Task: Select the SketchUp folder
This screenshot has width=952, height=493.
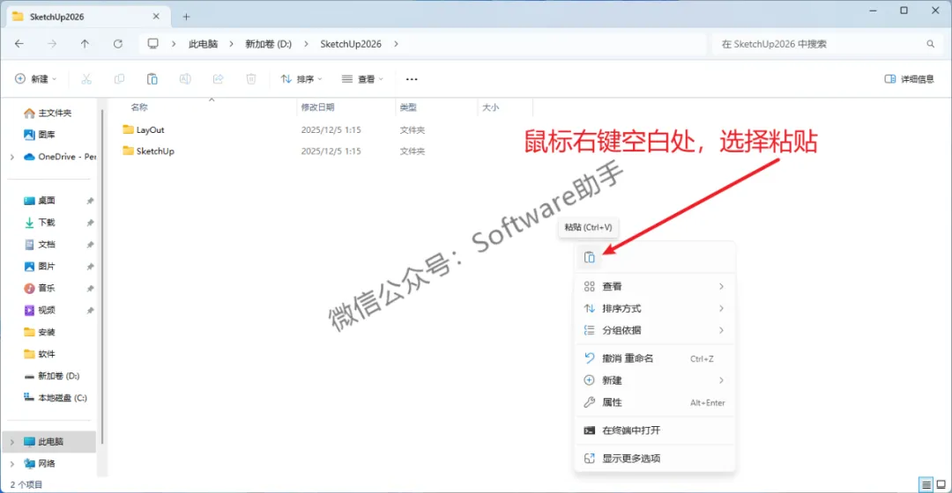Action: [x=148, y=151]
